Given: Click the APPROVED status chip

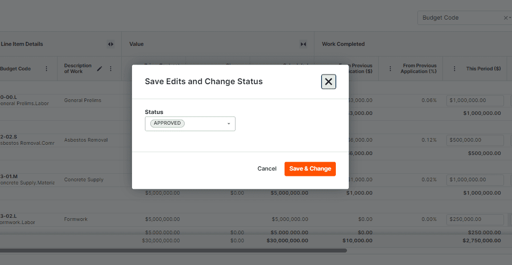Looking at the screenshot, I should [x=167, y=123].
